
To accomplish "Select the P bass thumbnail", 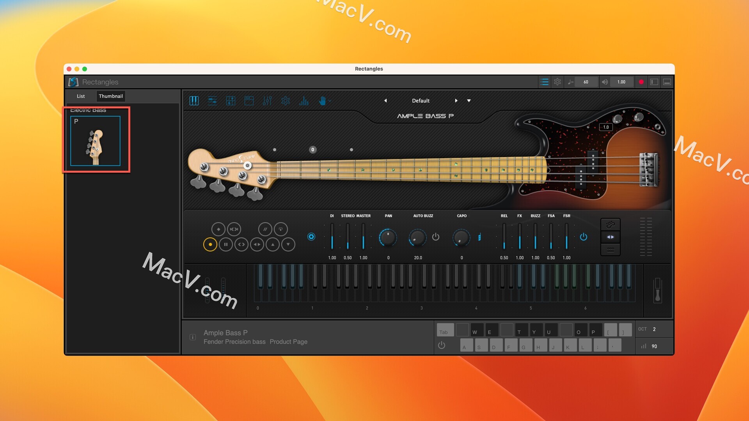I will pyautogui.click(x=95, y=141).
